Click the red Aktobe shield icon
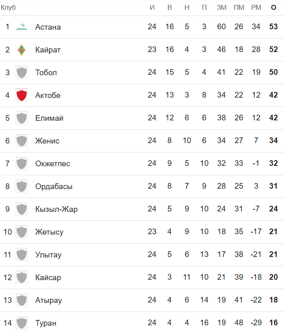This screenshot has height=333, width=284. point(22,96)
